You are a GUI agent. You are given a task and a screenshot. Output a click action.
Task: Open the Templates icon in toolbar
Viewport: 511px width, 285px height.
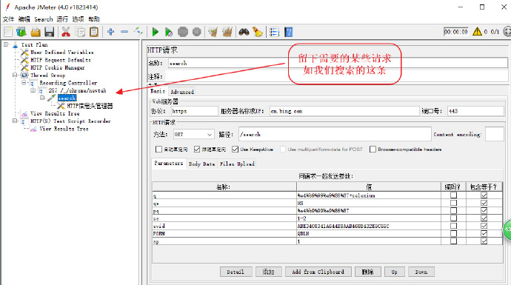21,32
